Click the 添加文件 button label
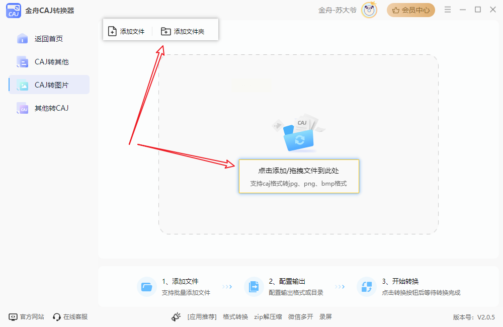503x327 pixels. (x=132, y=32)
